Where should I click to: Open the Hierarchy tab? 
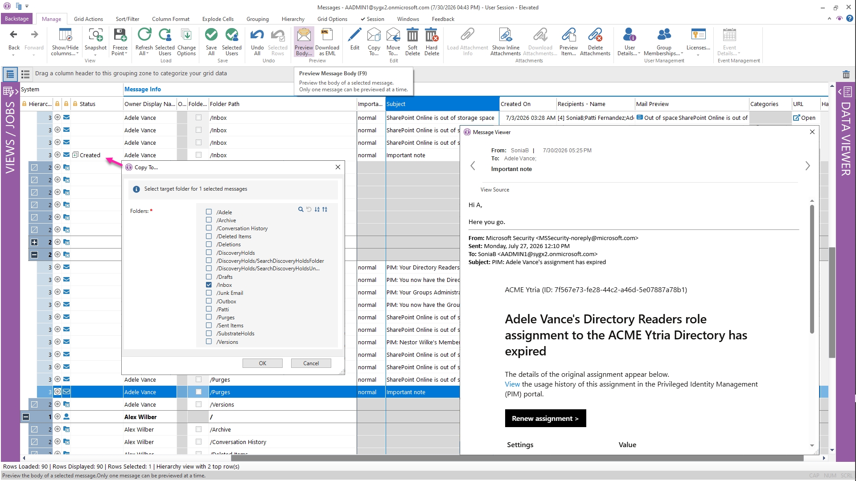pyautogui.click(x=293, y=19)
